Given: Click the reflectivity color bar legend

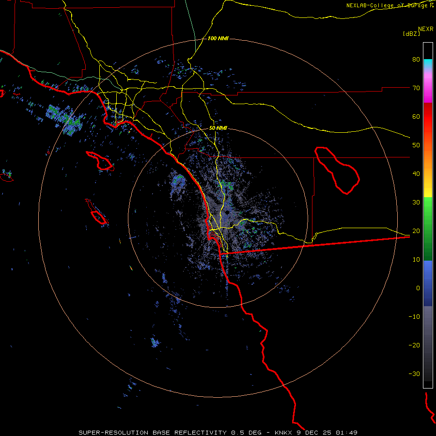Looking at the screenshot, I should tap(428, 215).
